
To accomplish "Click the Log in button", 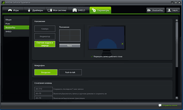I will pyautogui.click(x=173, y=10).
